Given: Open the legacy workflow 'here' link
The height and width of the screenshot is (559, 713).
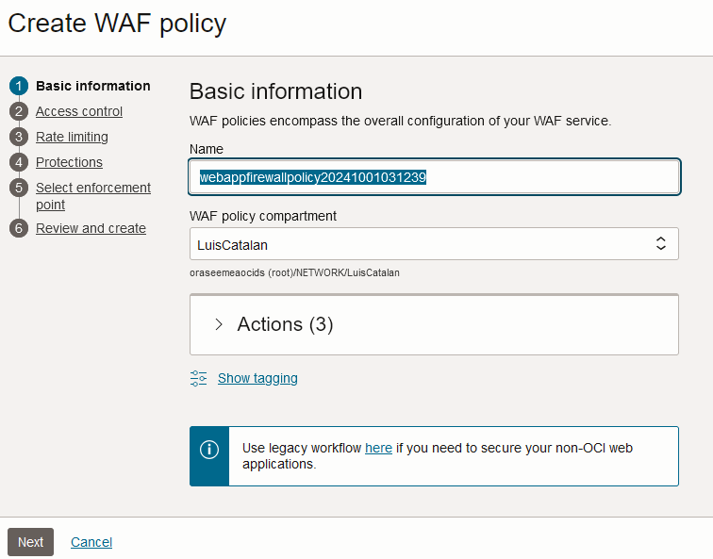Looking at the screenshot, I should click(x=378, y=448).
